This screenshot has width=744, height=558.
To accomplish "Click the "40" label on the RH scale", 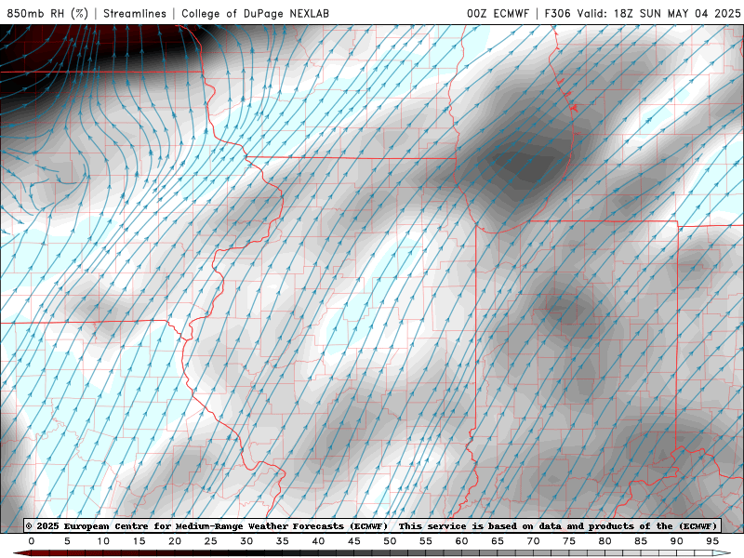I will pos(318,541).
